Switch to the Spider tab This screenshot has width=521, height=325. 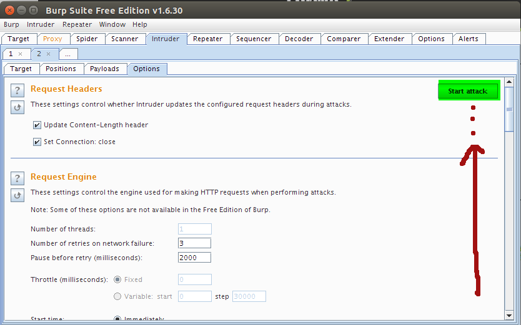(x=87, y=39)
